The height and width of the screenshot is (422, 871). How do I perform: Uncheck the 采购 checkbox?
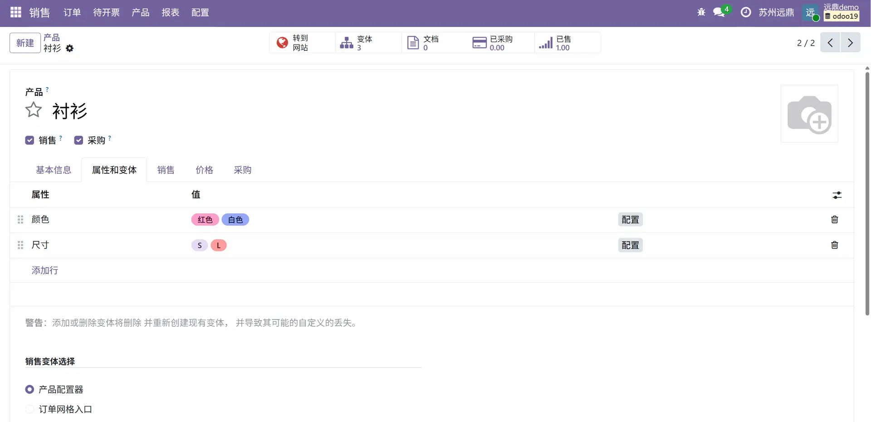pos(79,140)
